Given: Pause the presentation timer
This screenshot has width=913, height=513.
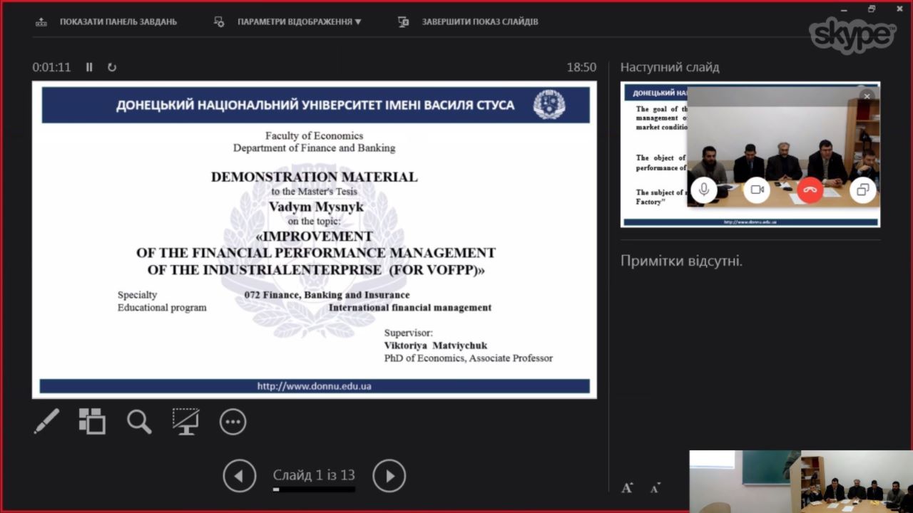Looking at the screenshot, I should point(89,67).
